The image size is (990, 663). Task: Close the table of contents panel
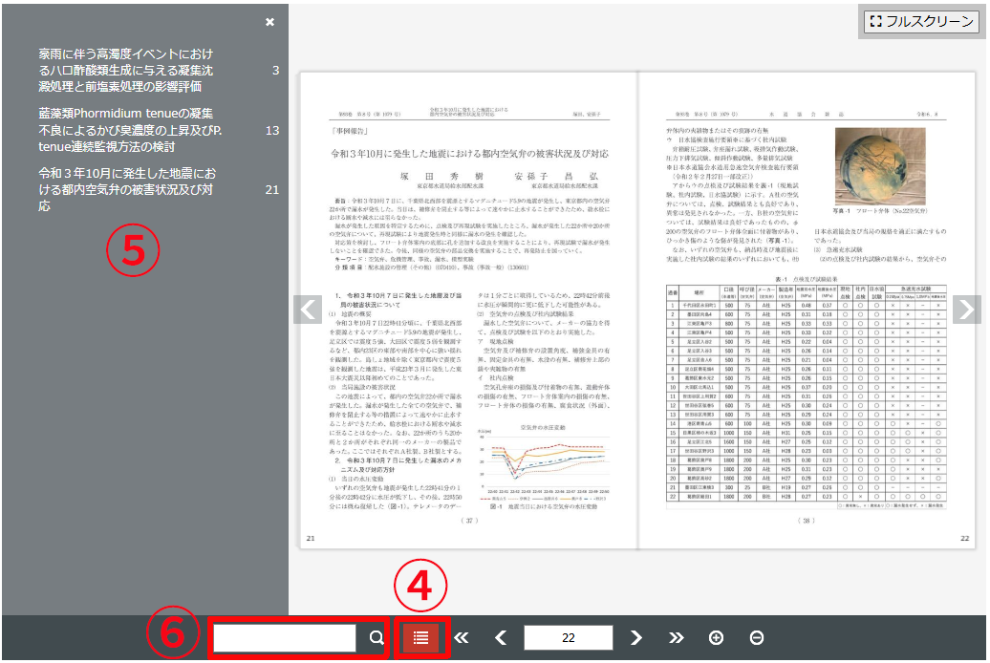point(270,22)
